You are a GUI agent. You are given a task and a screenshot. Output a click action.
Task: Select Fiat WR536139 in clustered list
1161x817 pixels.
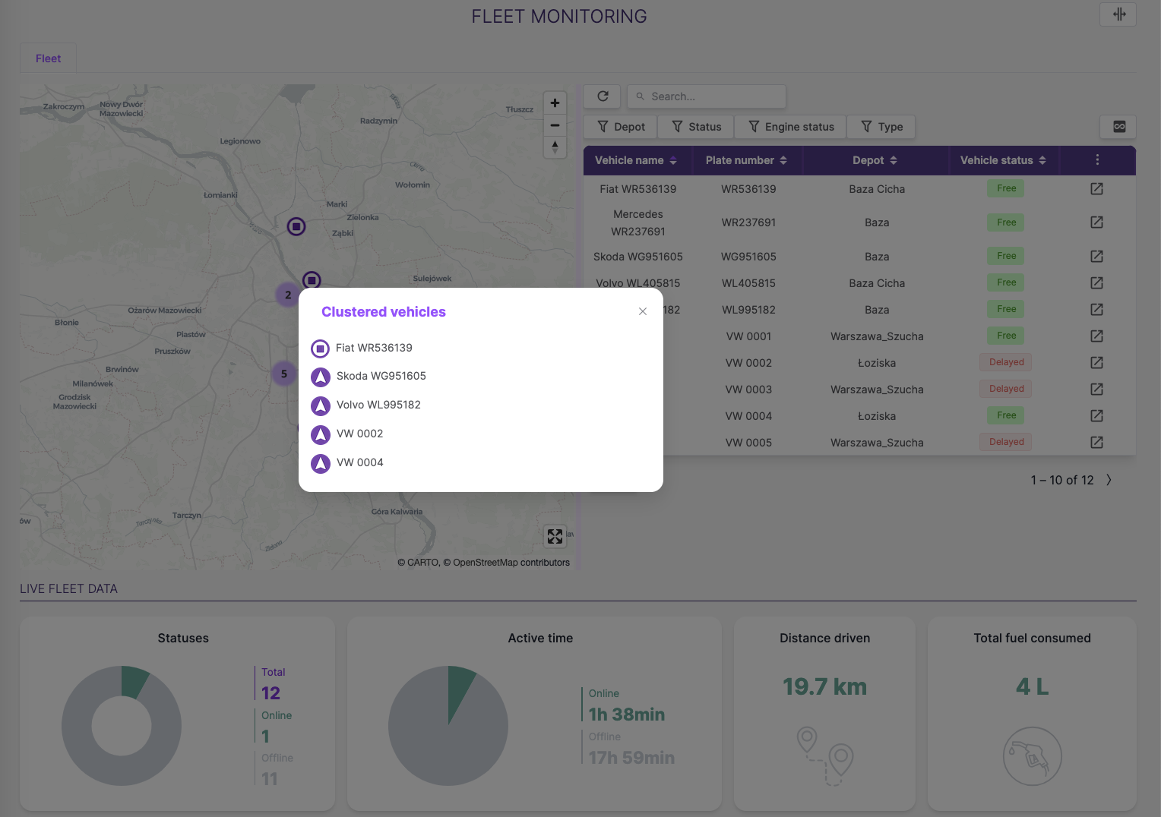[374, 348]
